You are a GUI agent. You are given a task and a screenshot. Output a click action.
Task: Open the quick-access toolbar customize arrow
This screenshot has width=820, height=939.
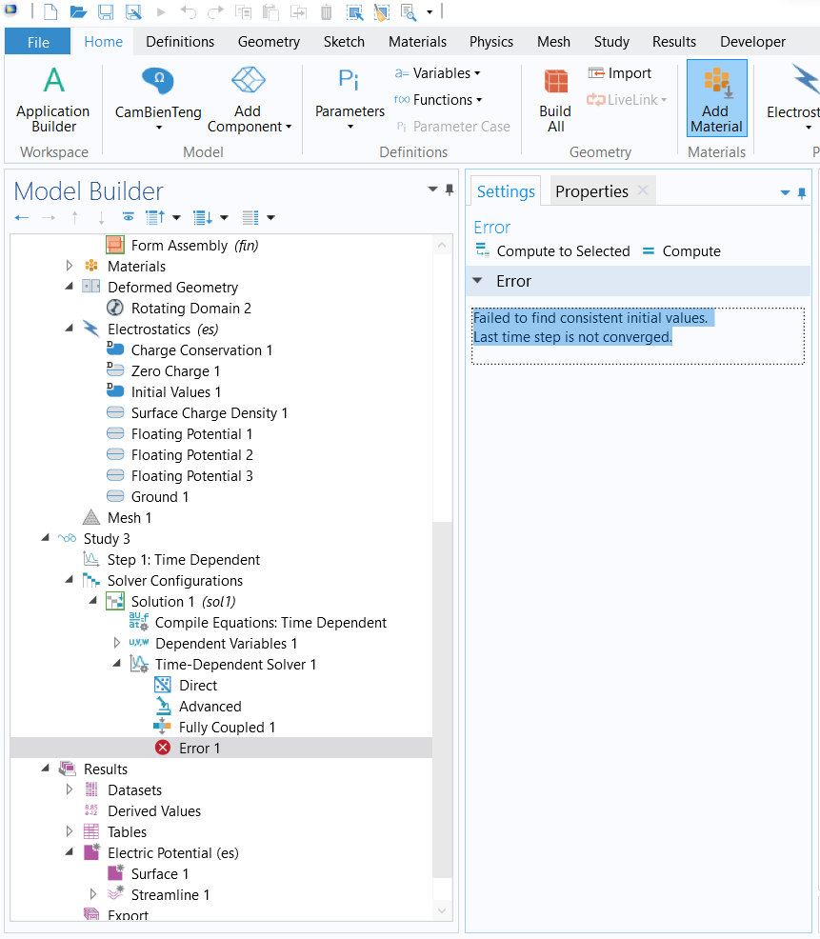pos(430,12)
